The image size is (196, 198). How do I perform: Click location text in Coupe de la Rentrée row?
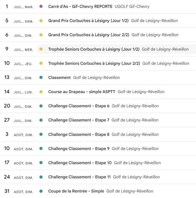(x=130, y=191)
